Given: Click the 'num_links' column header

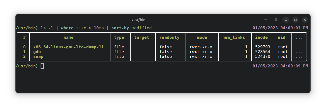Looking at the screenshot, I should (233, 38).
